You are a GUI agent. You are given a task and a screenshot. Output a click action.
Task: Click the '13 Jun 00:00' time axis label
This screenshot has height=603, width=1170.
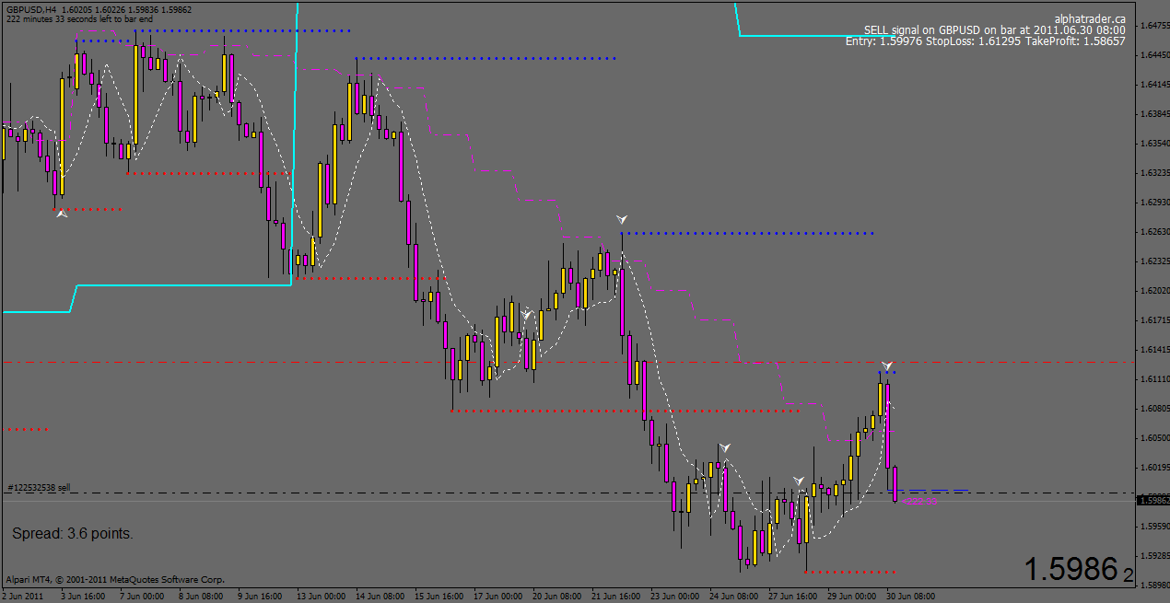click(322, 597)
